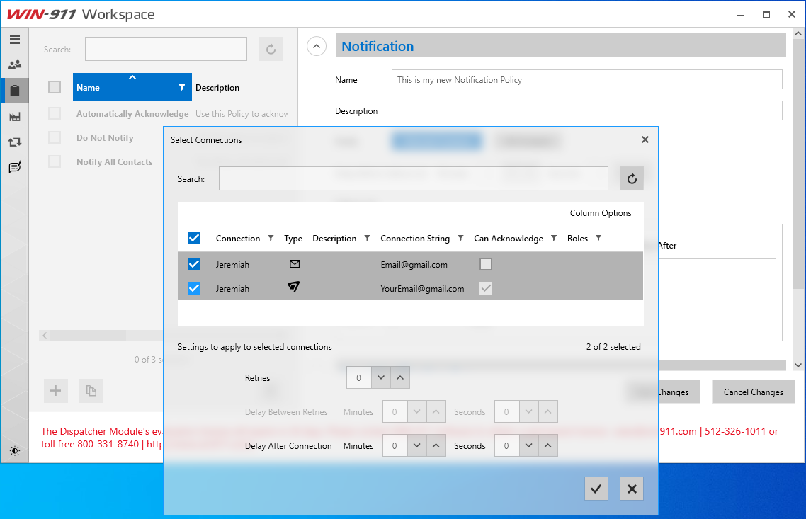Click the Retries value box

pos(359,377)
